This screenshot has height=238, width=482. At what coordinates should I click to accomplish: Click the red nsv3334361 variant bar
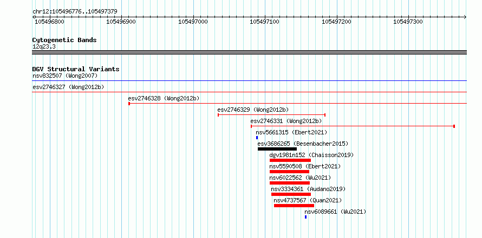coord(291,194)
